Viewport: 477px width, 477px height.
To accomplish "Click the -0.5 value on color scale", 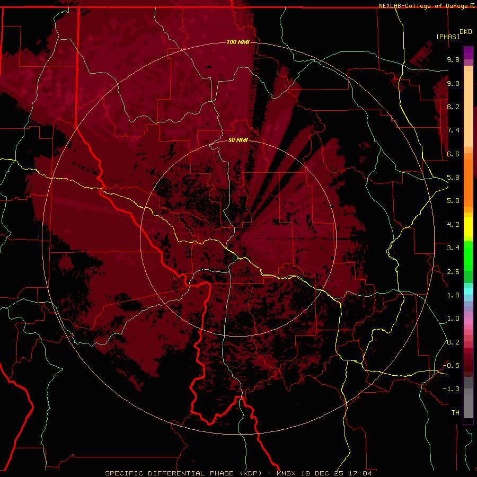I will pos(451,366).
